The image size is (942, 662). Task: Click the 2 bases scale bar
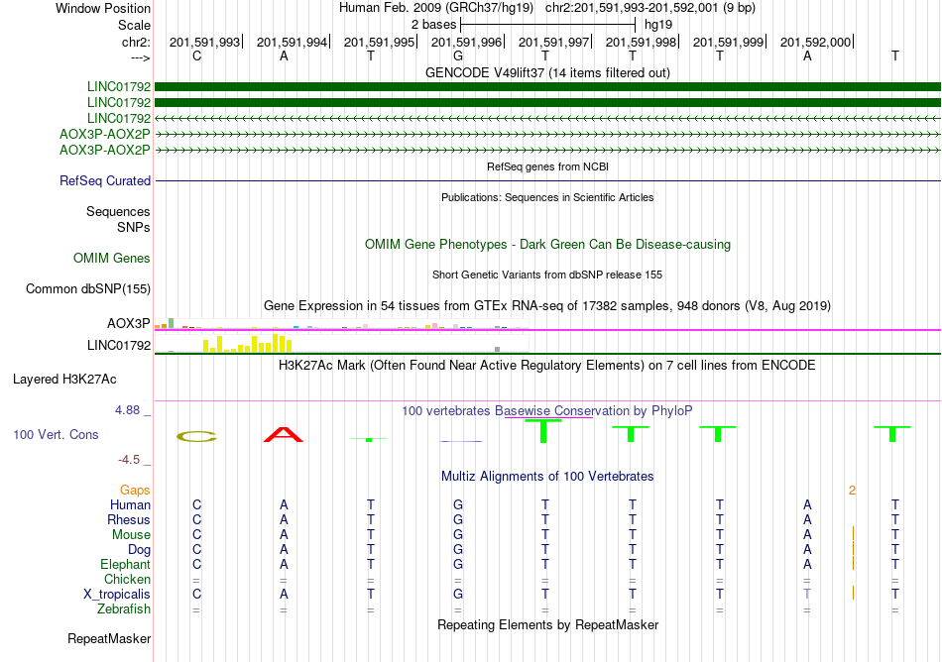(547, 25)
